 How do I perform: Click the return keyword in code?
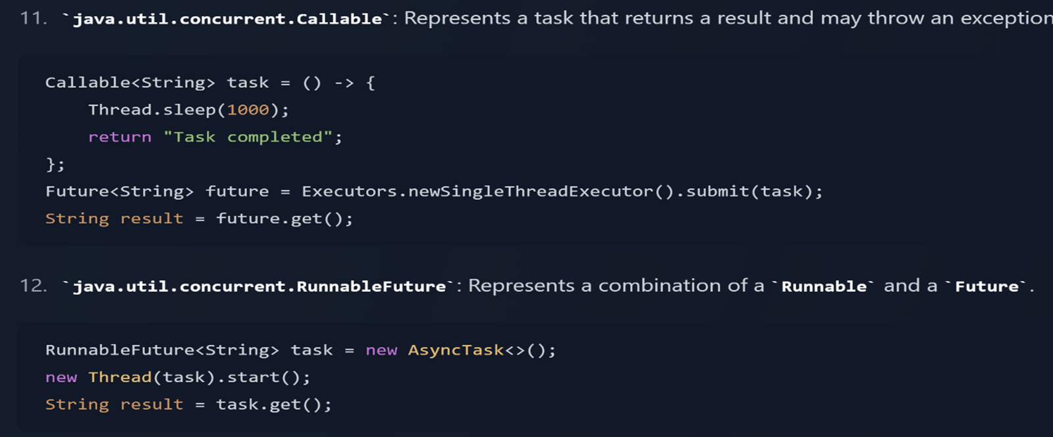[x=120, y=137]
